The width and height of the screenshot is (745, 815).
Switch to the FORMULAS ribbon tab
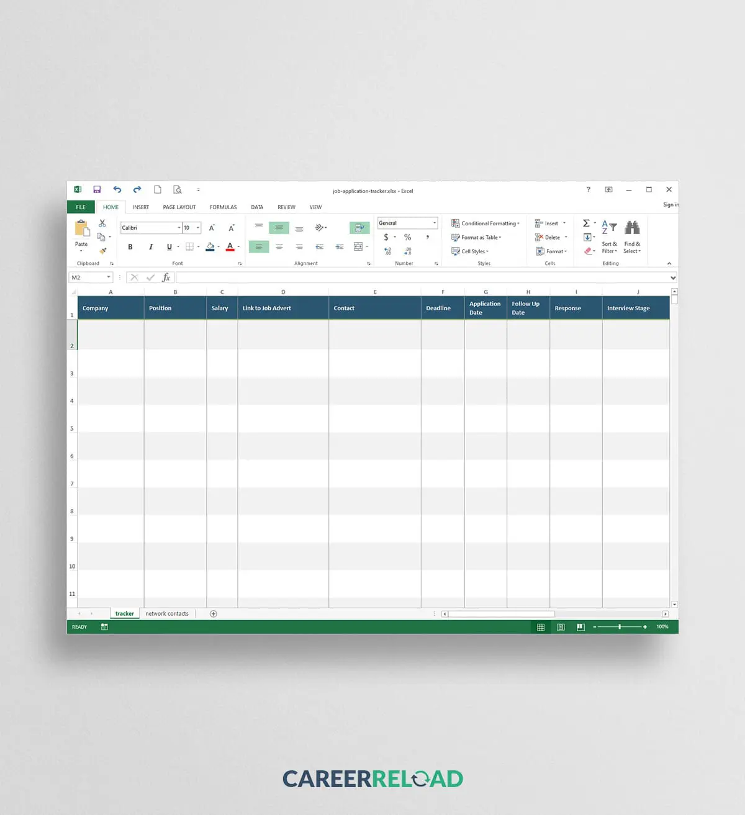(x=223, y=207)
